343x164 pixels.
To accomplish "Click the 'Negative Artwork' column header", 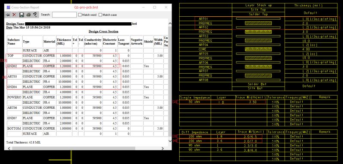I will coord(137,42).
